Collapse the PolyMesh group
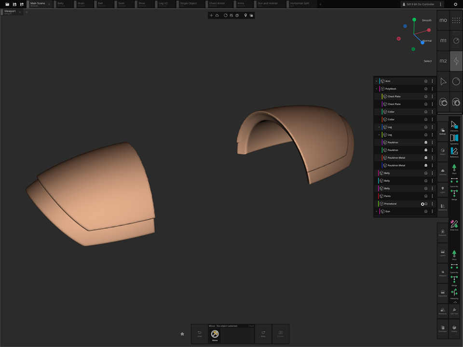463x347 pixels. point(376,89)
